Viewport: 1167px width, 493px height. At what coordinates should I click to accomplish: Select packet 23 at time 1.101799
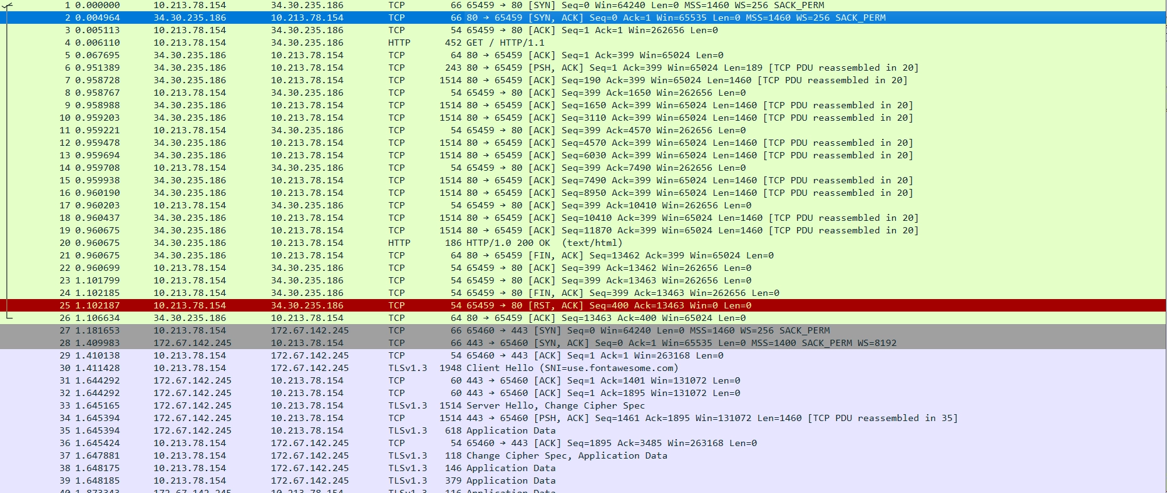583,280
